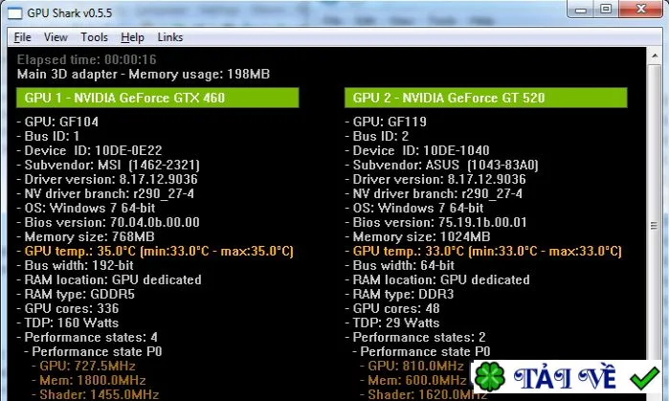Open the File menu
This screenshot has height=401, width=669.
[x=22, y=37]
